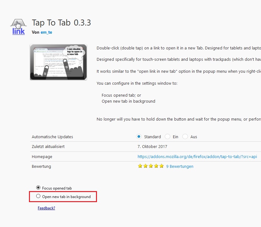Click the Automatische Updates row label
The image size is (261, 227).
click(53, 137)
